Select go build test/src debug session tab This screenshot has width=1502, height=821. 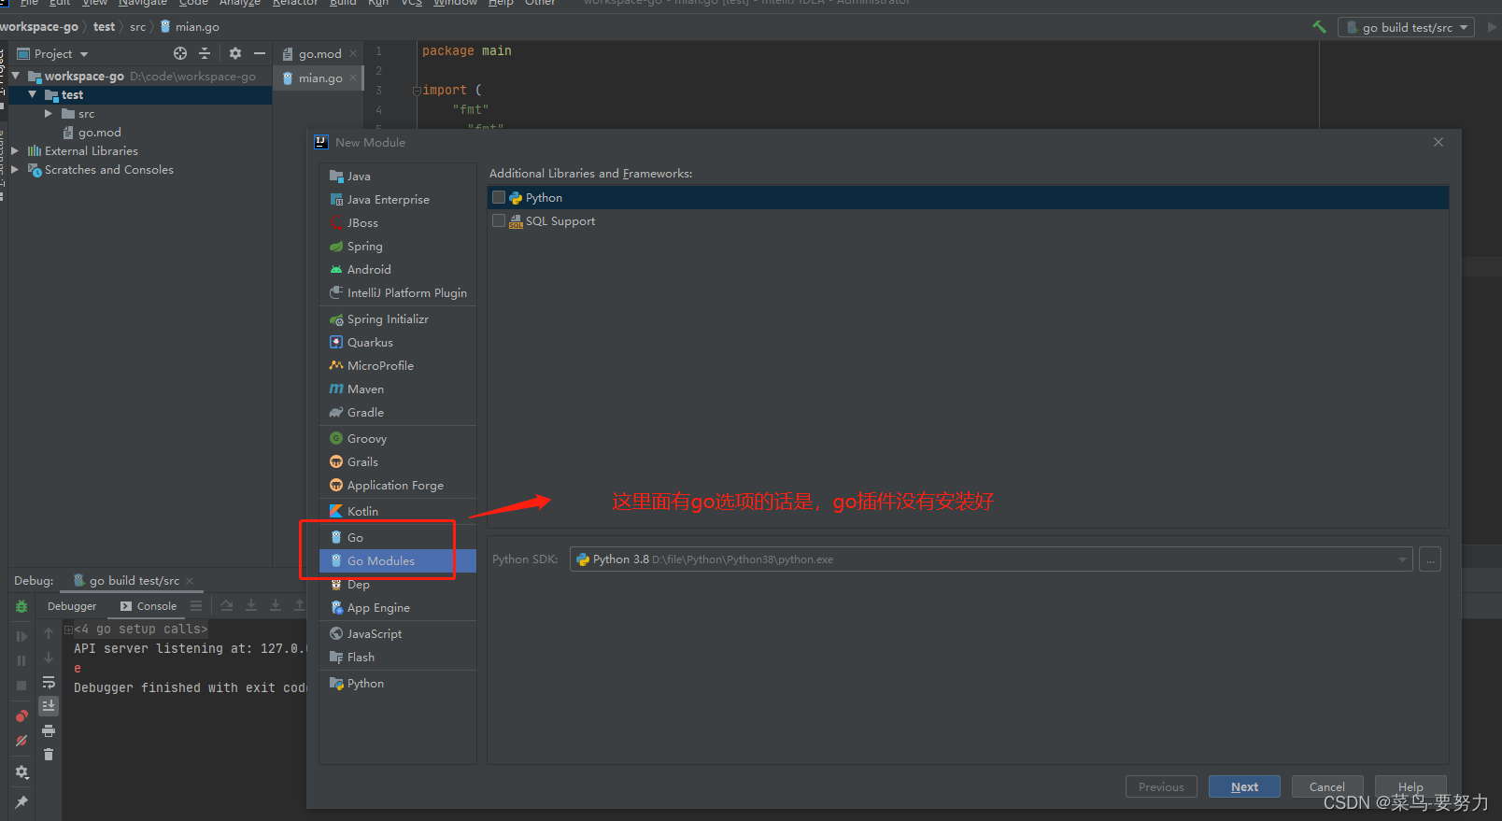click(134, 580)
